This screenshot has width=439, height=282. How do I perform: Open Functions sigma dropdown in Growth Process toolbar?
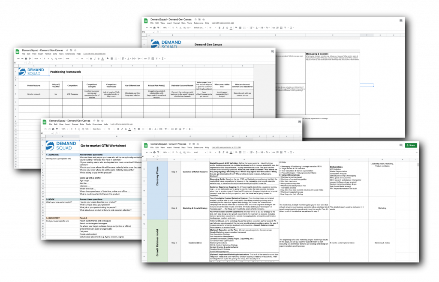(292, 152)
